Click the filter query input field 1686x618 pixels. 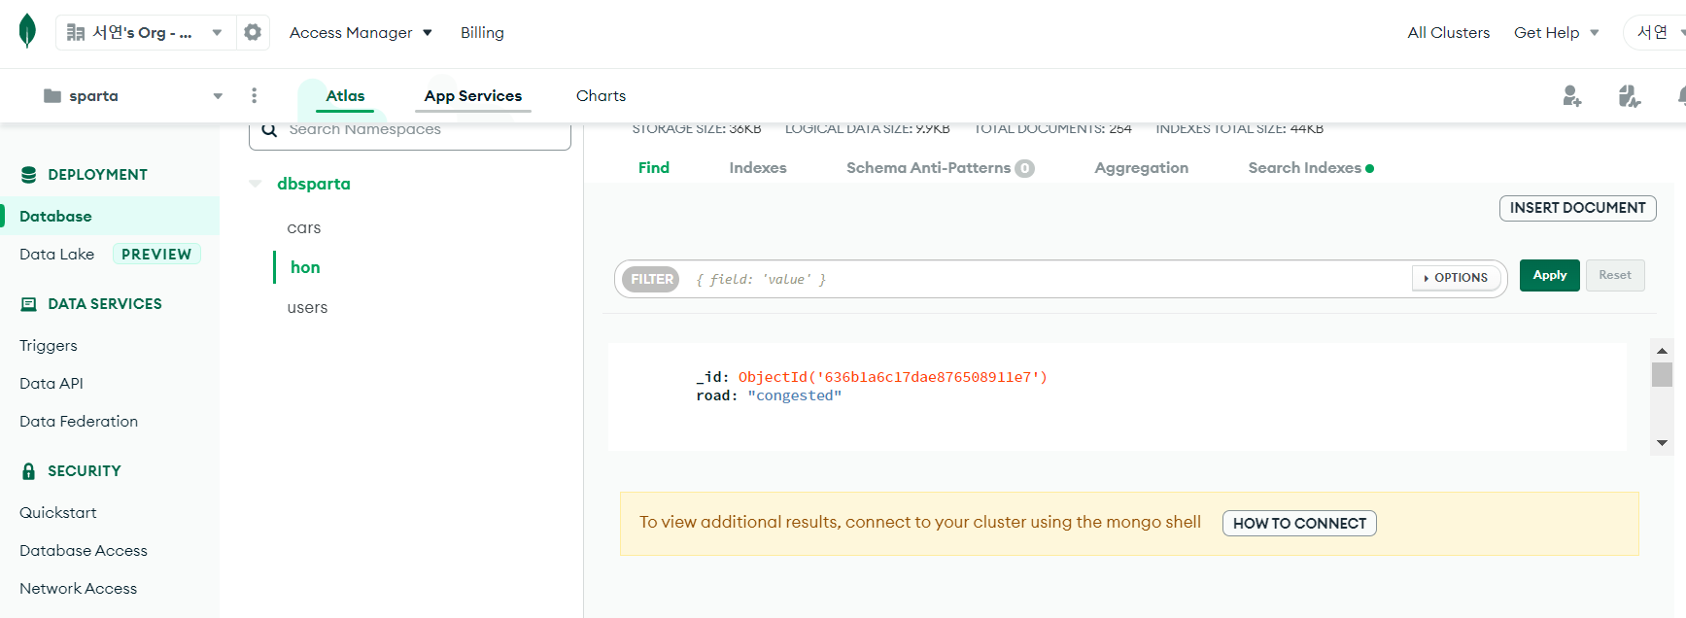pyautogui.click(x=1048, y=279)
